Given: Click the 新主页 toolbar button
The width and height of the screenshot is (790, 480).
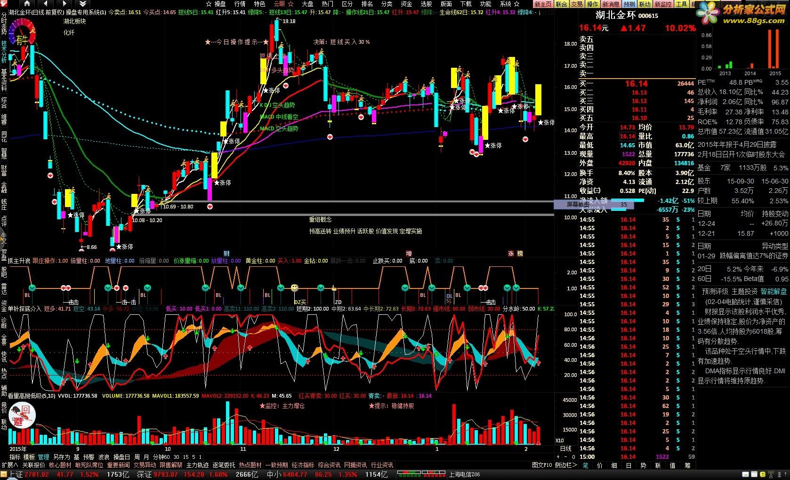Looking at the screenshot, I should coord(543,4).
